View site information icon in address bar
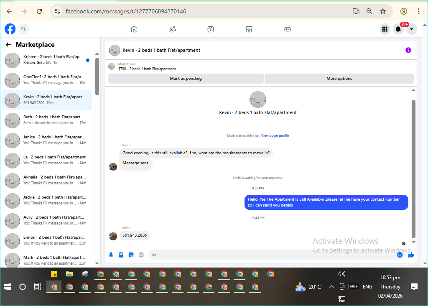 (57, 11)
